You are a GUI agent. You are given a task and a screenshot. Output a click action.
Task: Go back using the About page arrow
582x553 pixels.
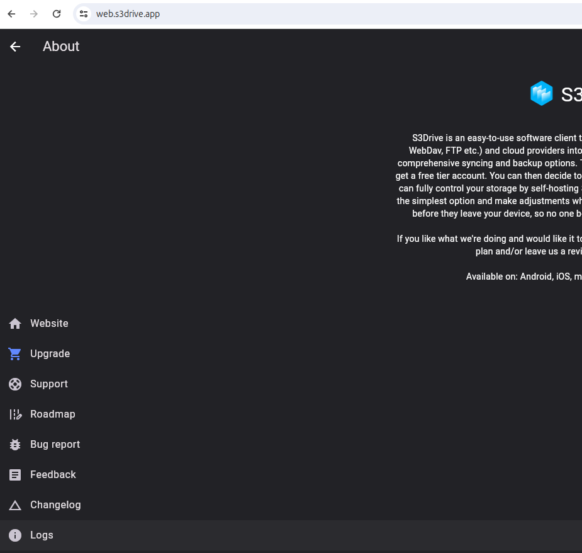(15, 47)
